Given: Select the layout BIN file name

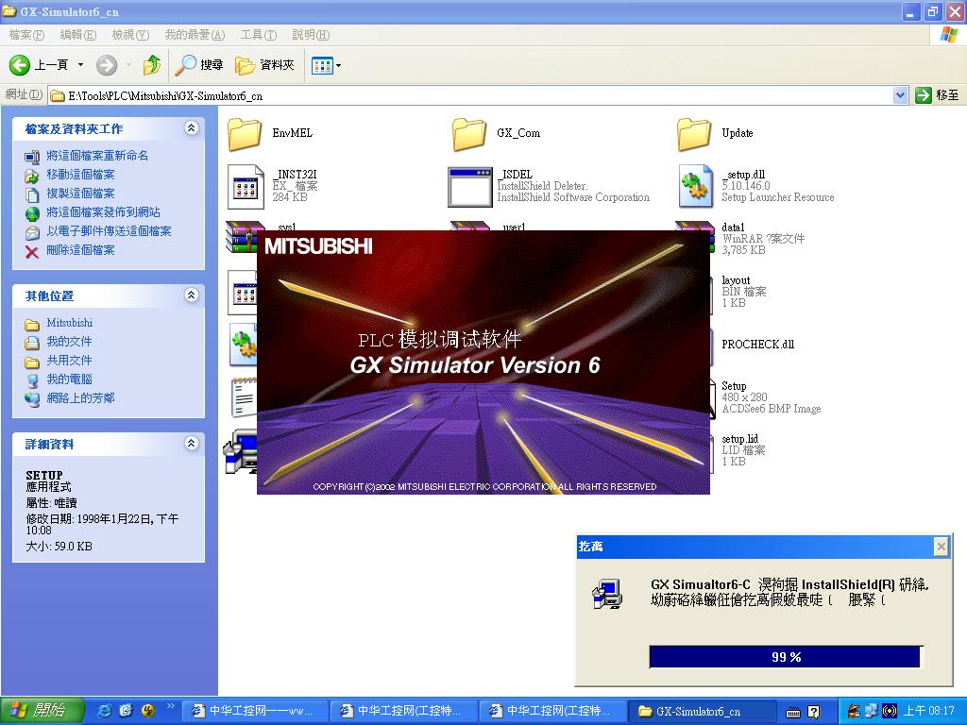Looking at the screenshot, I should click(x=736, y=280).
